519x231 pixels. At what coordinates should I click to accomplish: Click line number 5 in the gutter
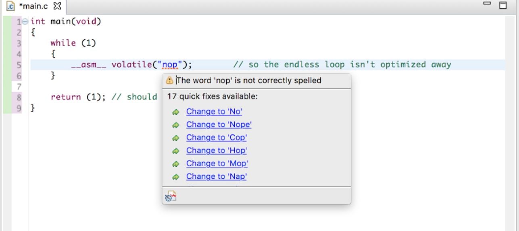(x=19, y=65)
